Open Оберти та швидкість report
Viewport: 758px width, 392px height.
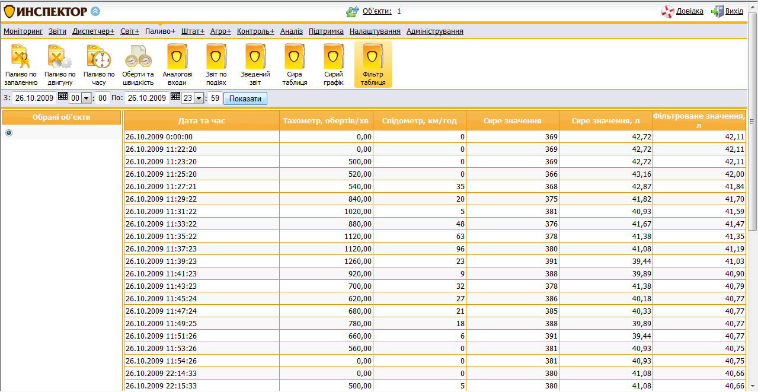point(138,65)
